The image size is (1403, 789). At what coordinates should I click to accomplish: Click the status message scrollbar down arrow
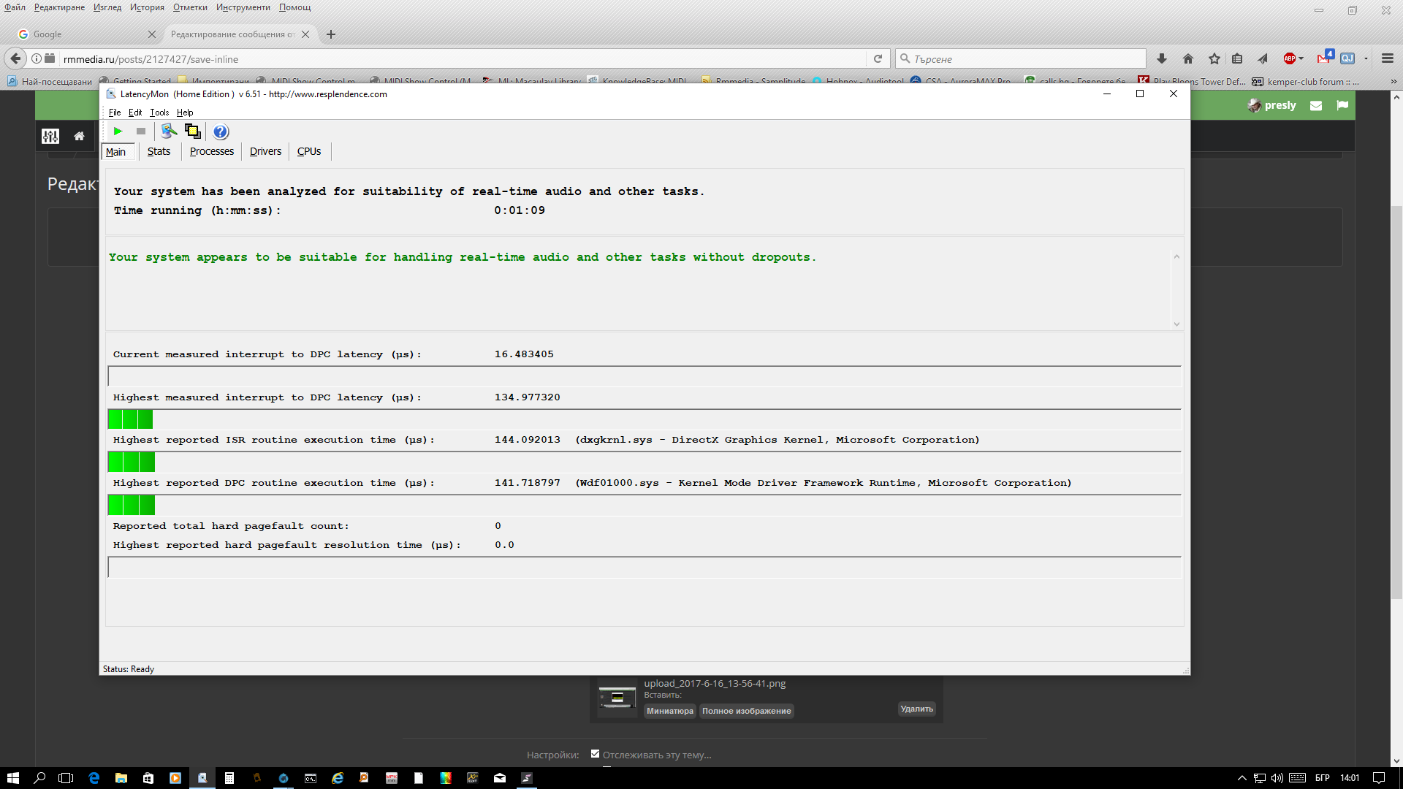click(1176, 324)
